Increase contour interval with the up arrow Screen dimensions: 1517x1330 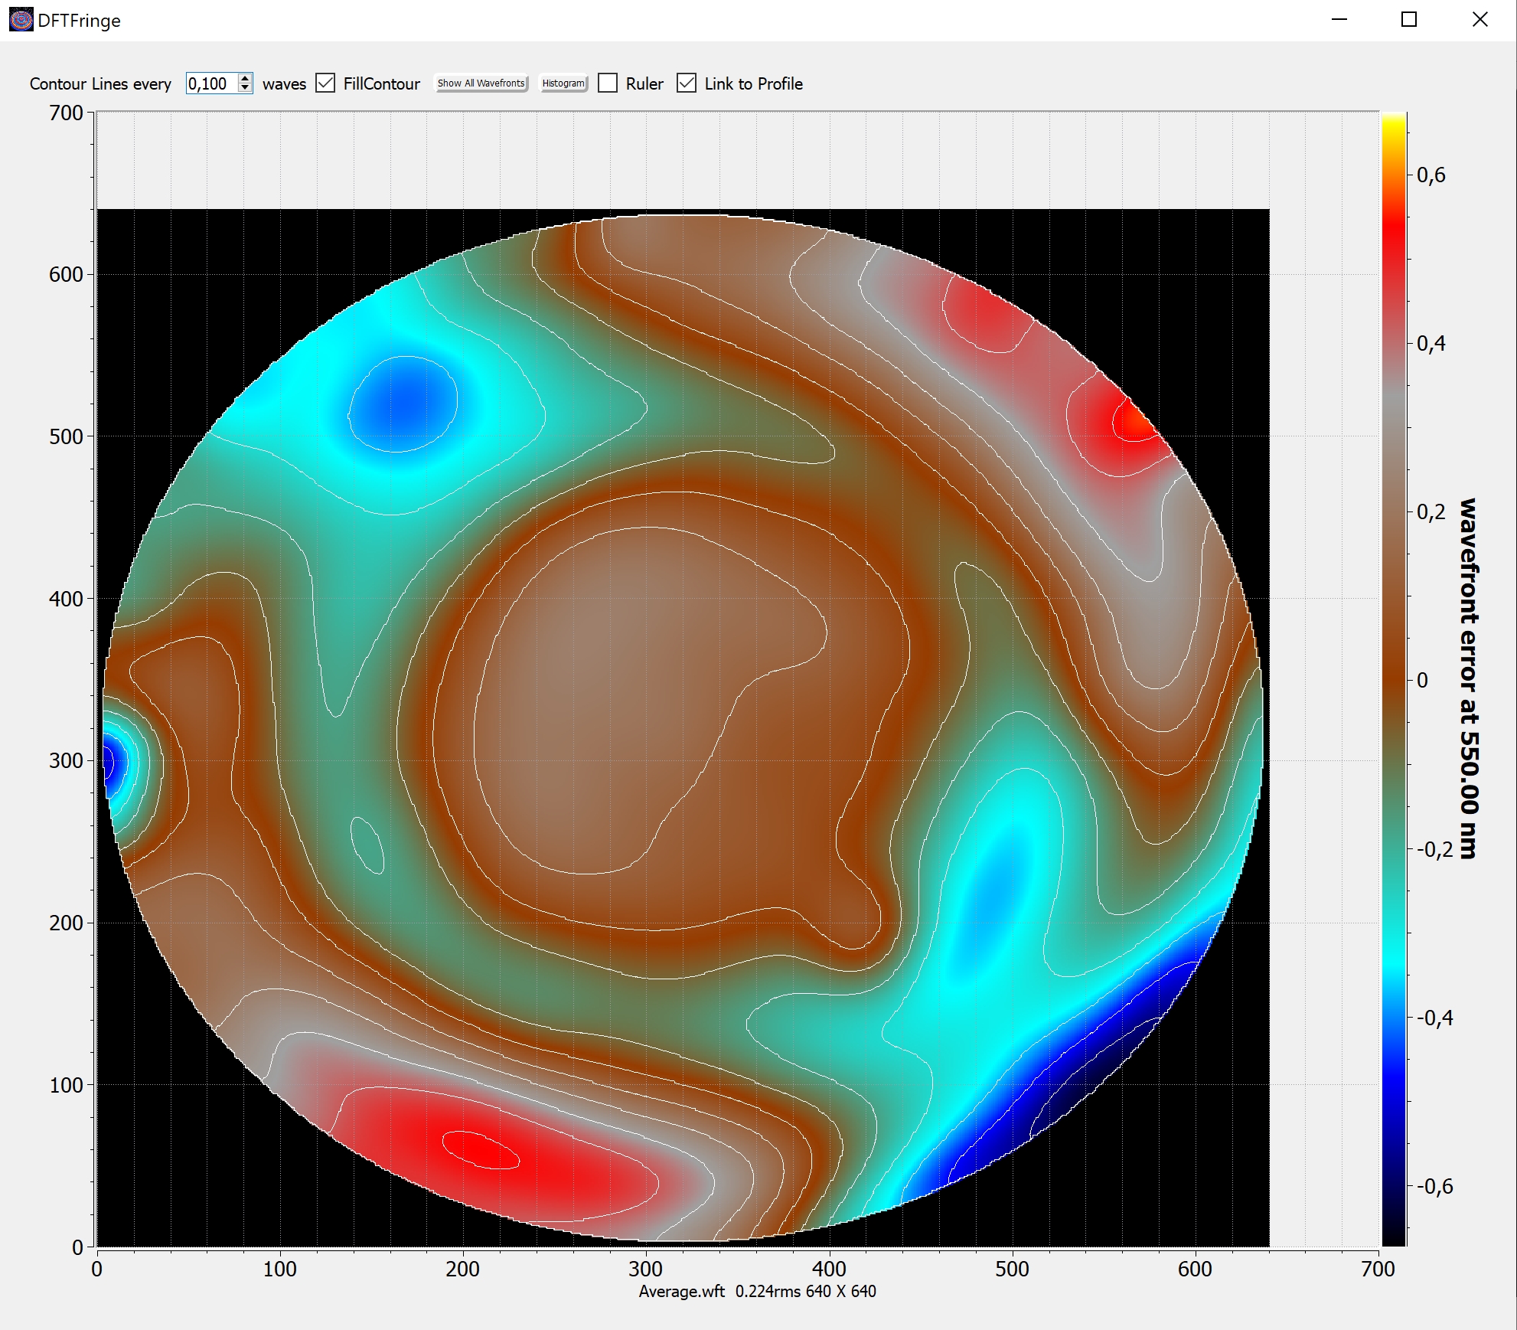(x=245, y=78)
